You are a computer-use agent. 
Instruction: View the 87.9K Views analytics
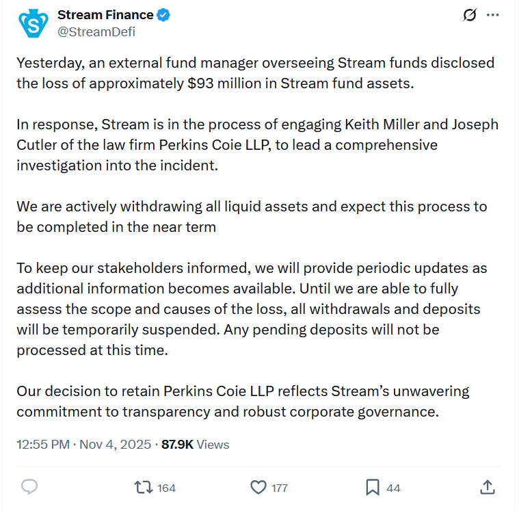click(195, 445)
